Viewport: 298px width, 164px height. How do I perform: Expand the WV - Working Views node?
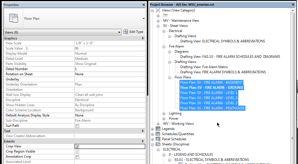click(158, 124)
